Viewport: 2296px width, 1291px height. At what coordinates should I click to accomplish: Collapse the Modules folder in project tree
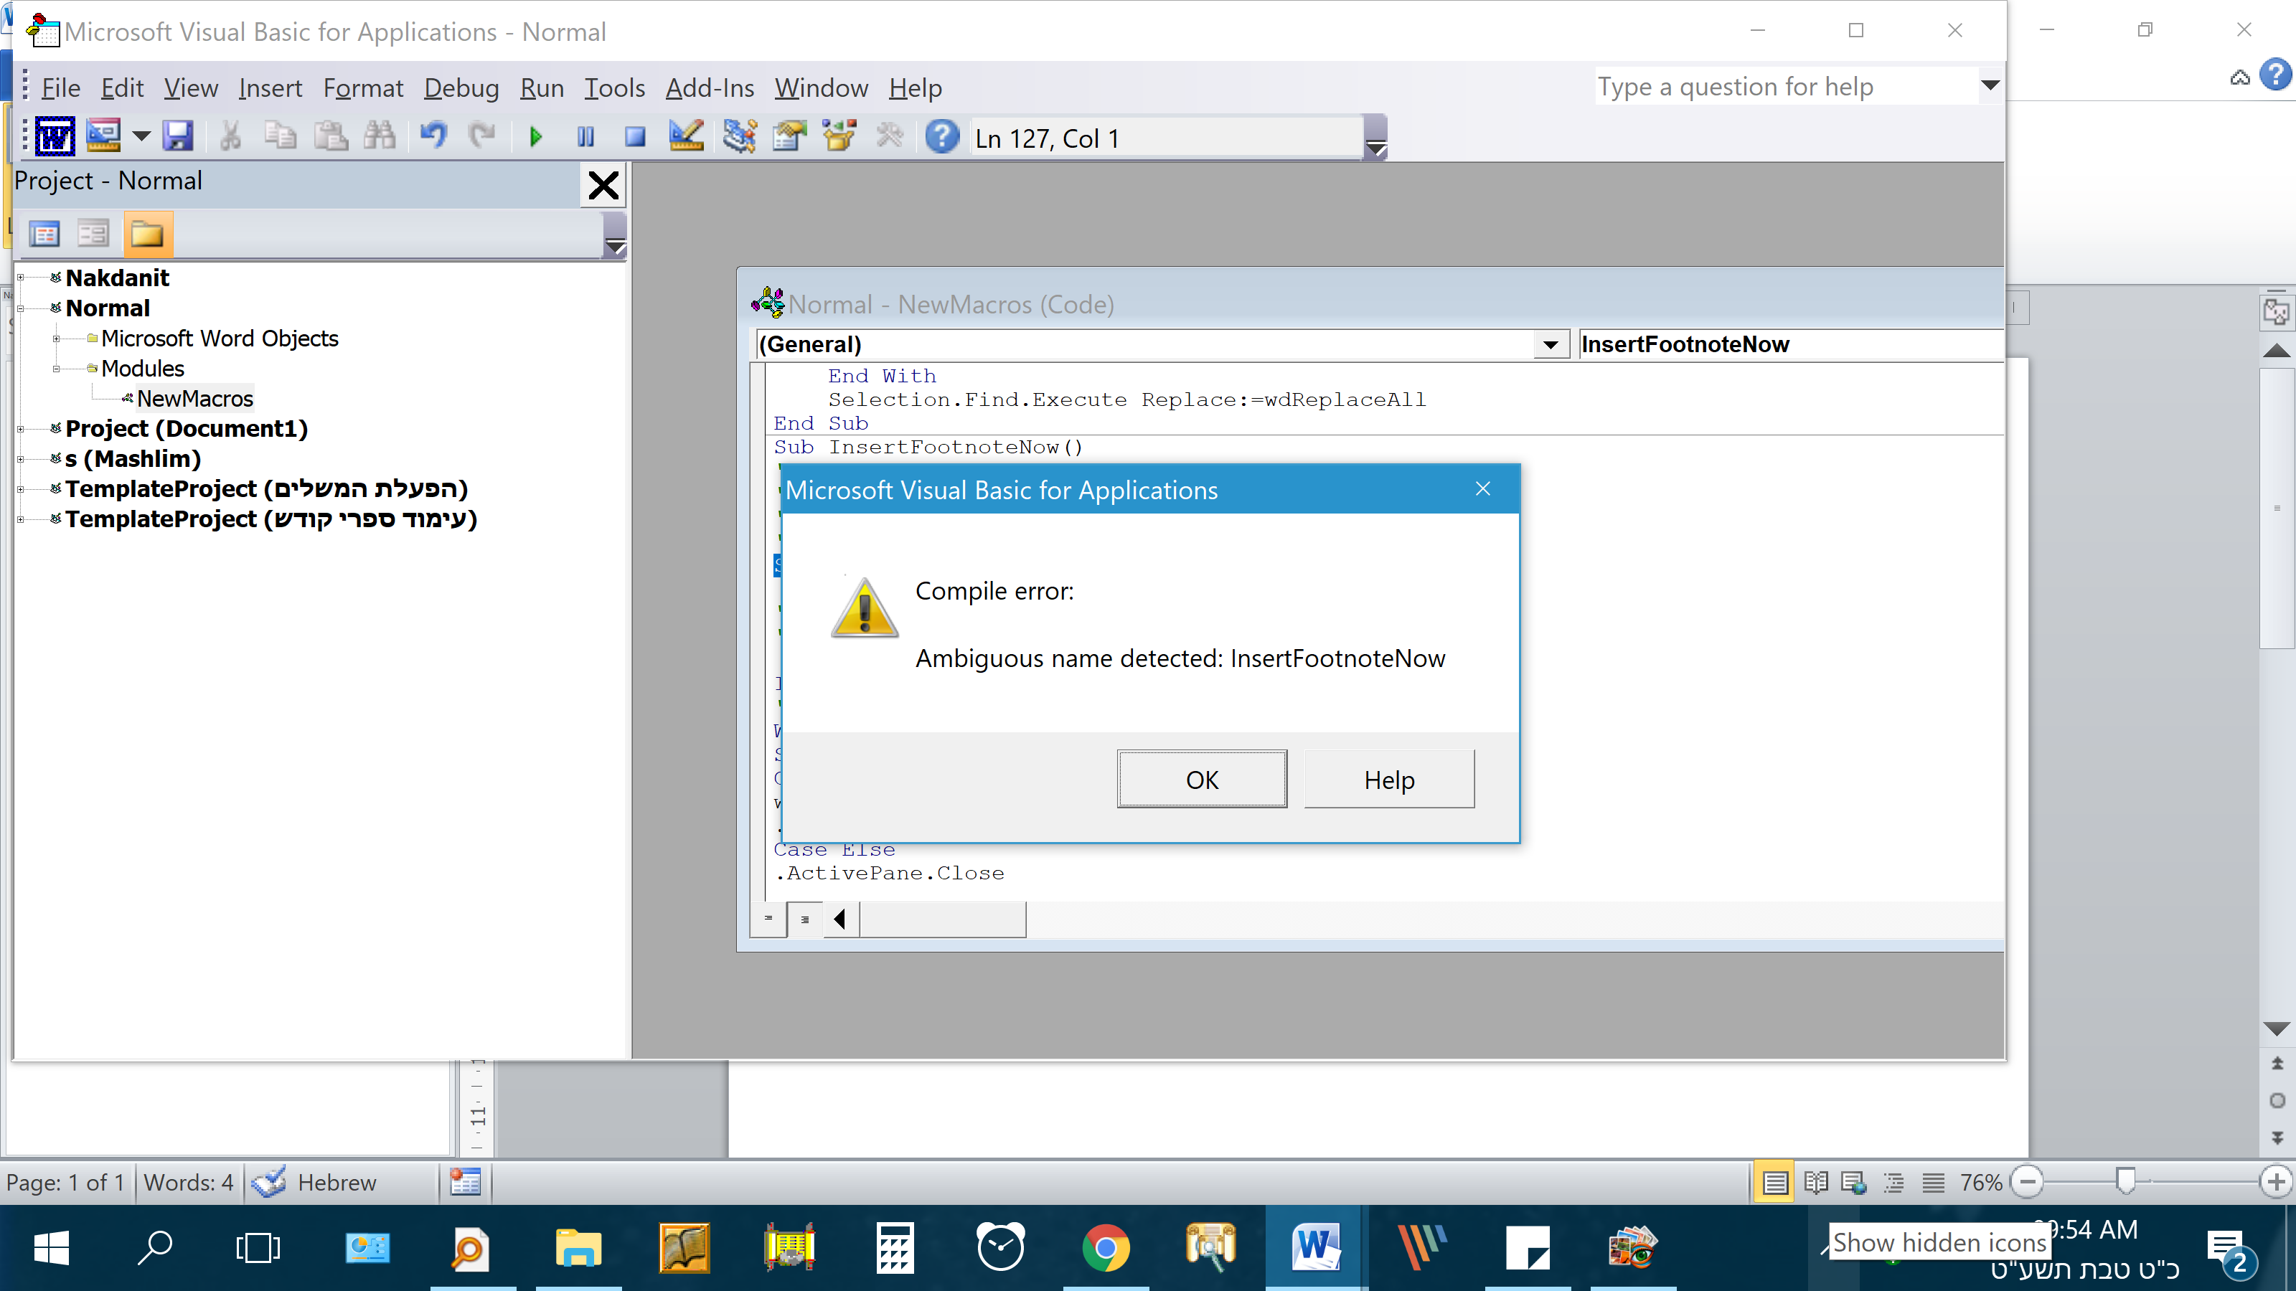click(56, 369)
